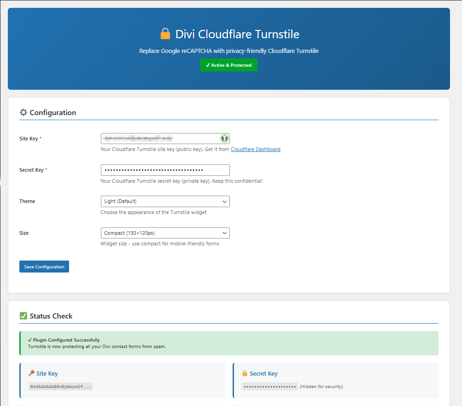This screenshot has height=406, width=462.
Task: Open the Cloudflare Dashboard link
Action: tap(255, 149)
